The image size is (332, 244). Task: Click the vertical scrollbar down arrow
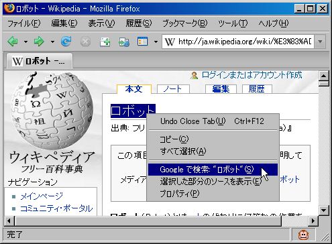point(323,210)
